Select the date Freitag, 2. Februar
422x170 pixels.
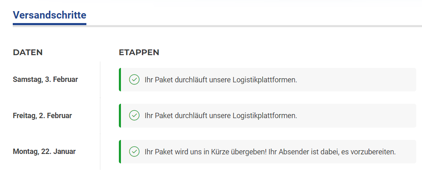[42, 116]
